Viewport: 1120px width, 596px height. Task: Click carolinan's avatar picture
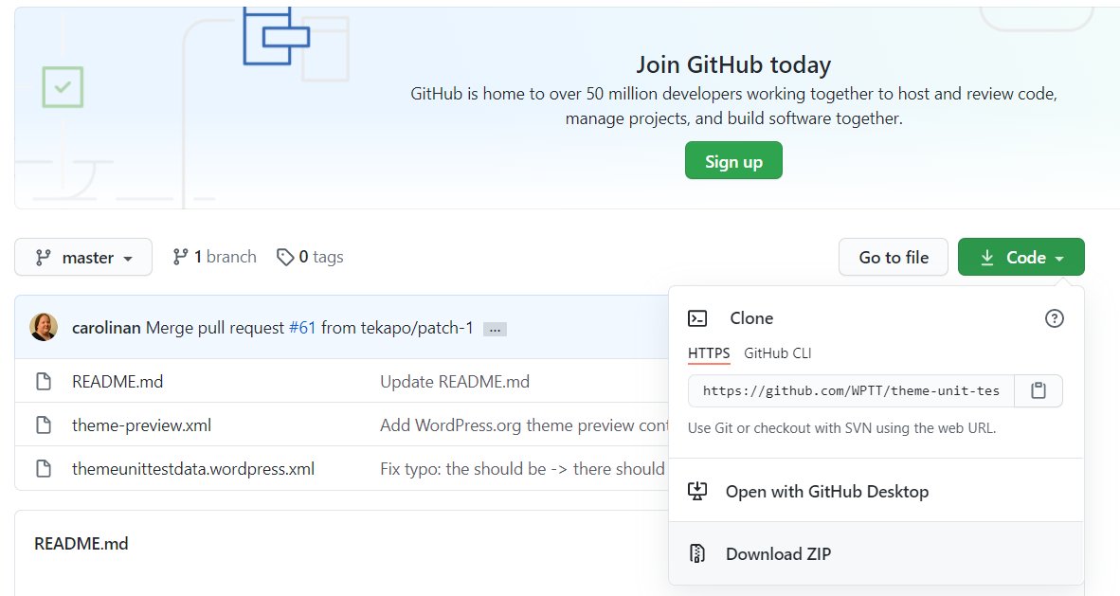[44, 327]
